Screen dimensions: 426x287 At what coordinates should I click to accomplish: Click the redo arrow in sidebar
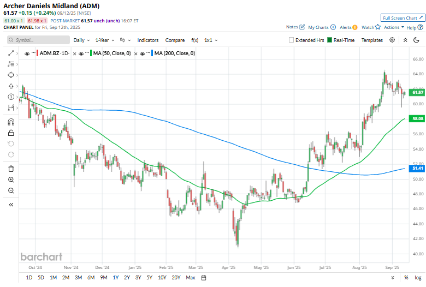11,154
